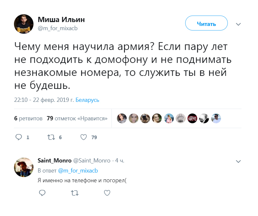This screenshot has height=216, width=258.
Task: Click the Читать follow button
Action: [x=206, y=24]
